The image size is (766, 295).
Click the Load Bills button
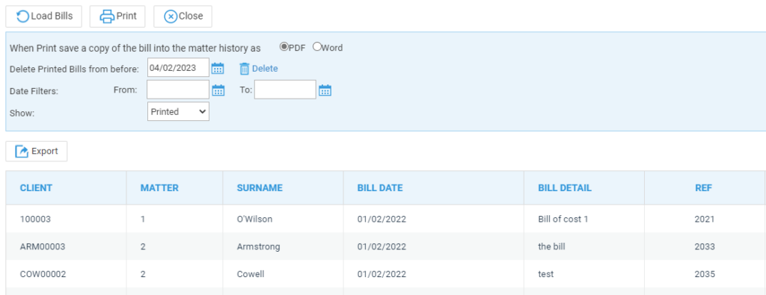click(43, 16)
